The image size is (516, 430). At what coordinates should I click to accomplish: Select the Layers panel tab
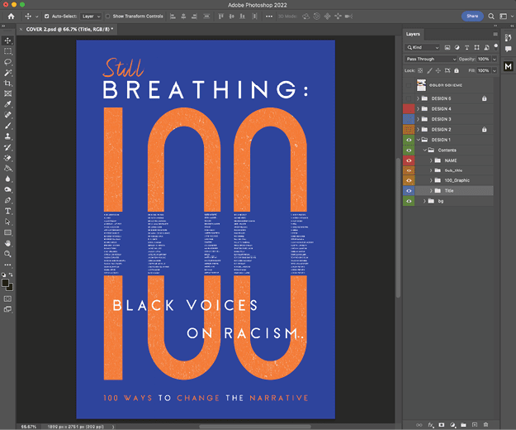click(x=413, y=34)
